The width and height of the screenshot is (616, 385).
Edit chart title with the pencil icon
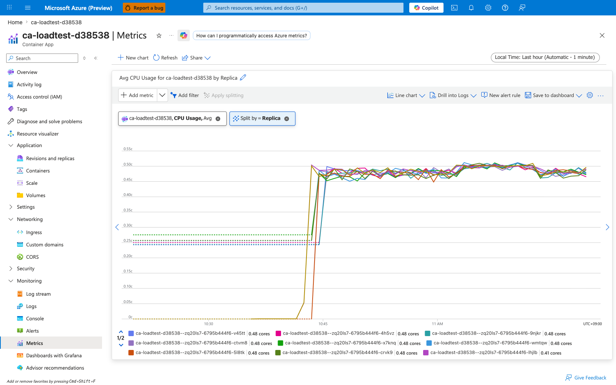pyautogui.click(x=243, y=77)
